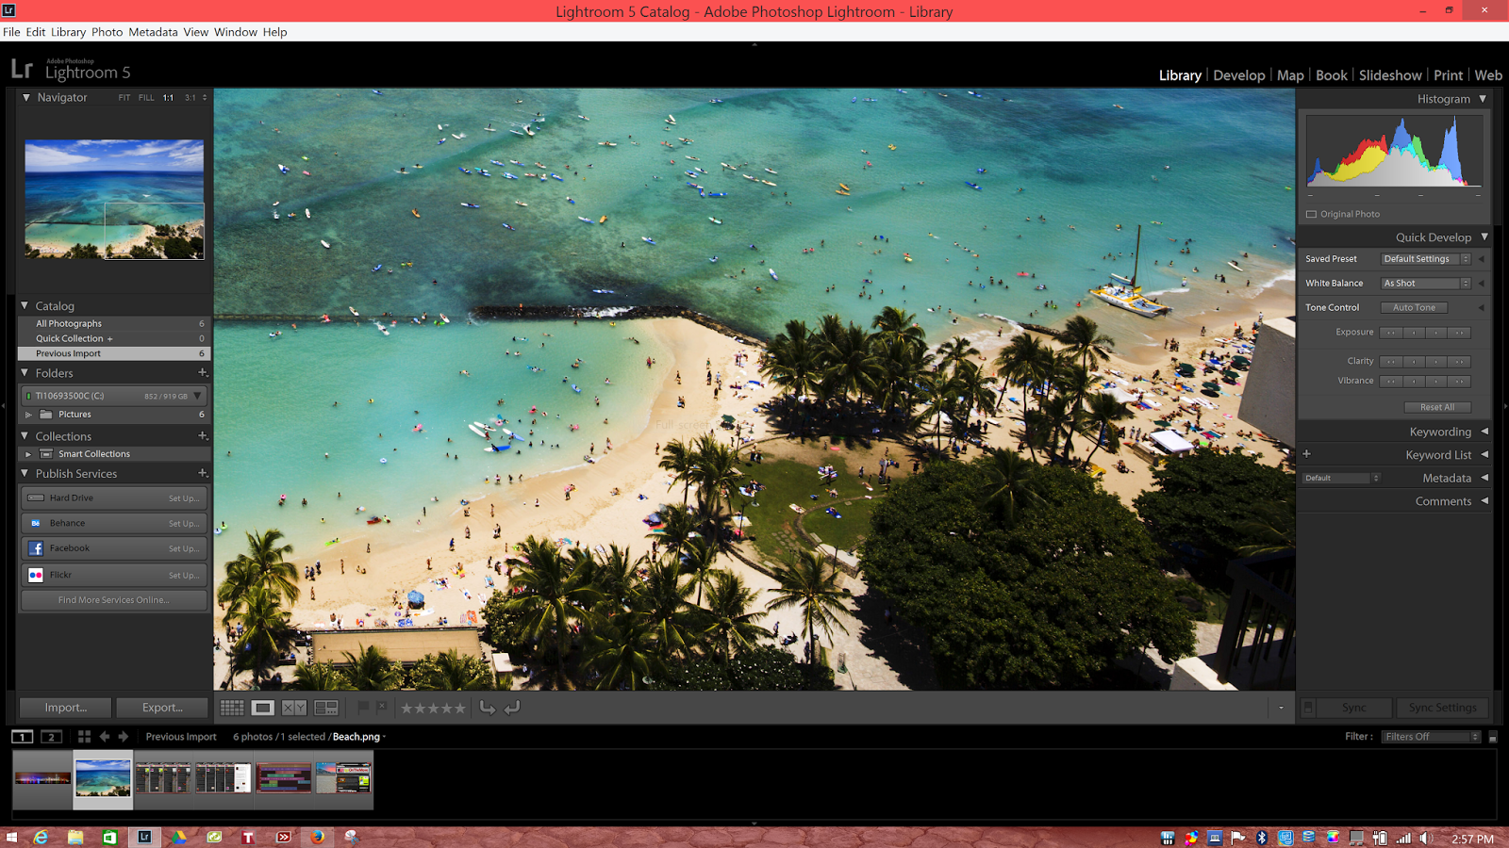Viewport: 1509px width, 848px height.
Task: Collapse the Histogram panel
Action: coord(1483,98)
